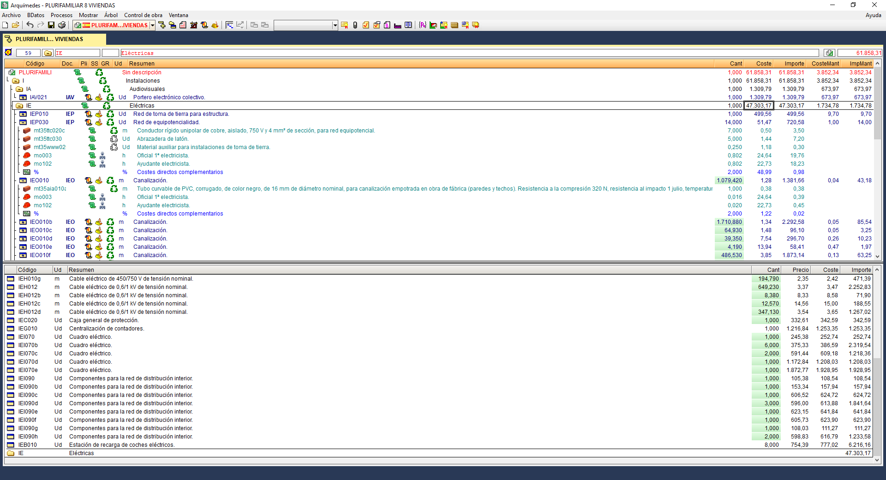The height and width of the screenshot is (480, 886).
Task: Click the icon left of the 61.858,31 total
Action: tap(830, 53)
